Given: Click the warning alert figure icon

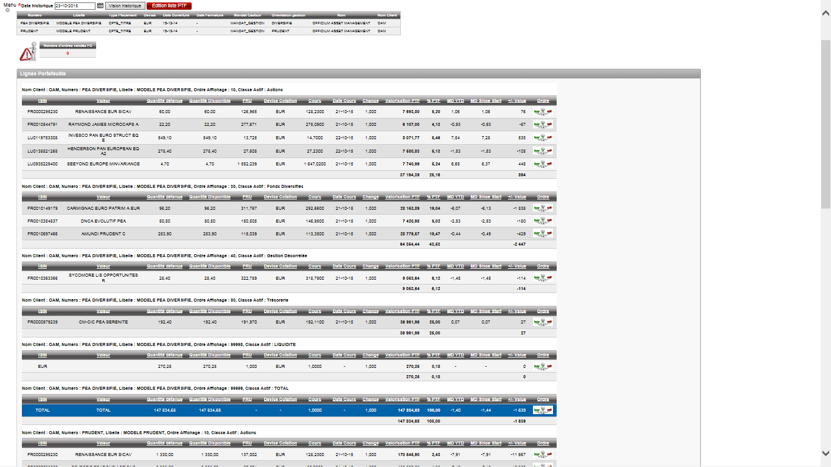Looking at the screenshot, I should (28, 52).
